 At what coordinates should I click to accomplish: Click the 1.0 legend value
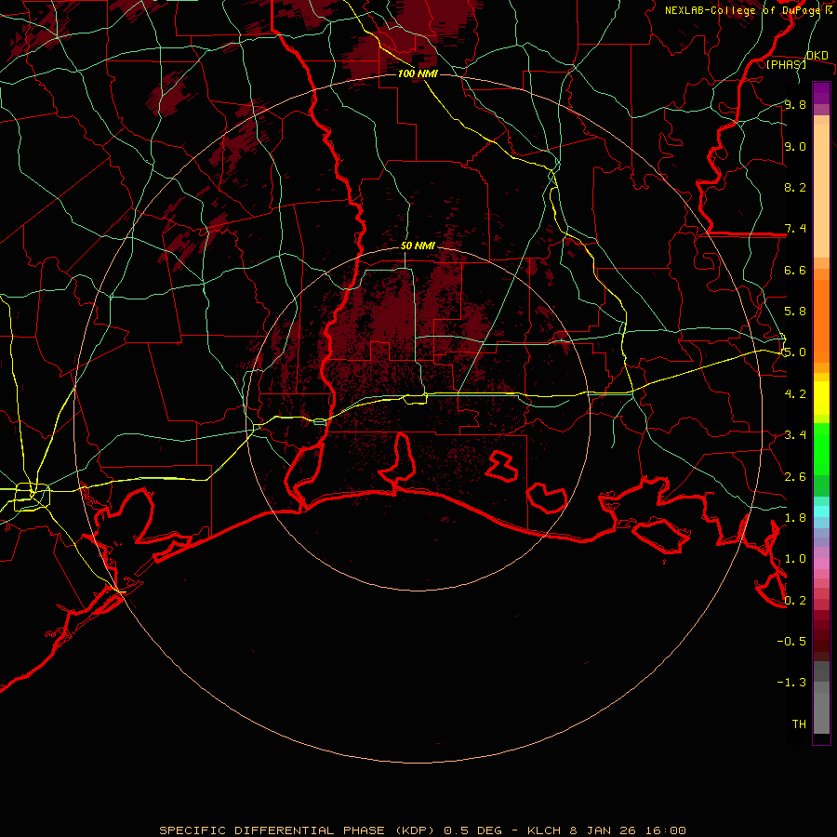point(795,559)
